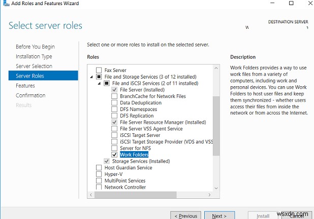Click the Previous button

pyautogui.click(x=186, y=215)
